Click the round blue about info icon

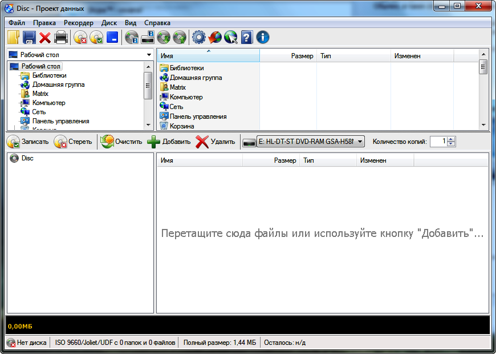263,38
